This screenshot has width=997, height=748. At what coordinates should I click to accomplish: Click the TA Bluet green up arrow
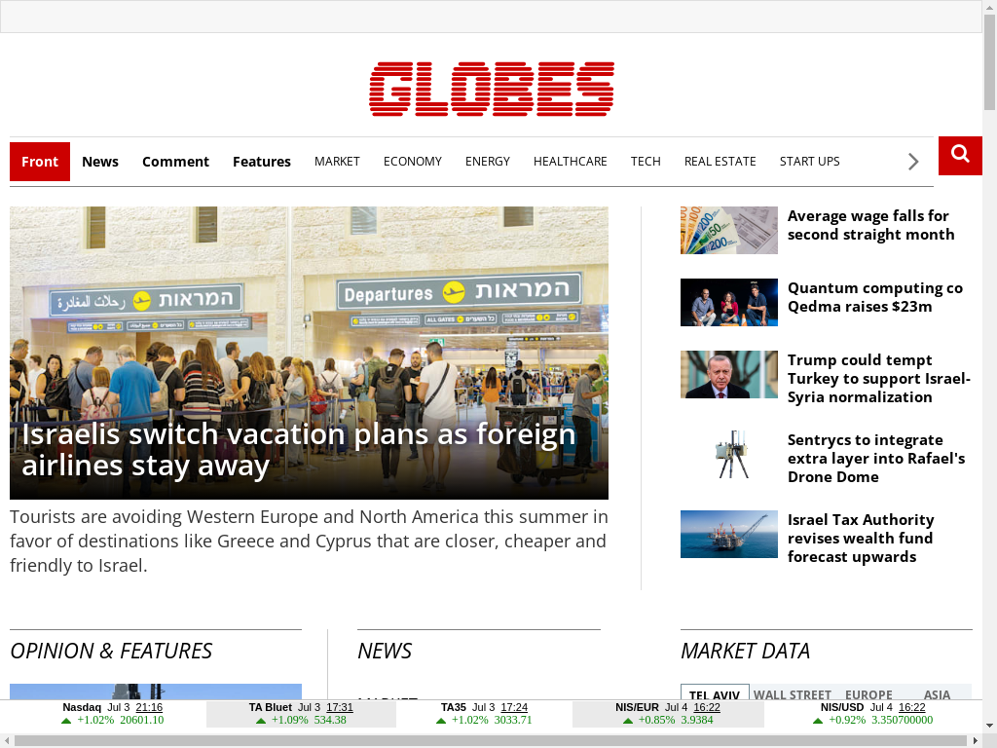click(260, 721)
